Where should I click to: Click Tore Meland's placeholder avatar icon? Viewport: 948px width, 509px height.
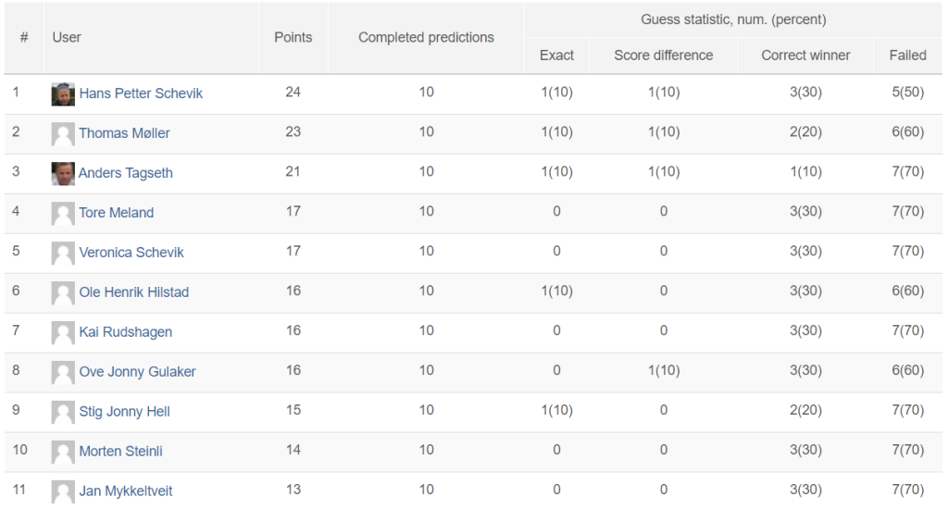[x=63, y=214]
